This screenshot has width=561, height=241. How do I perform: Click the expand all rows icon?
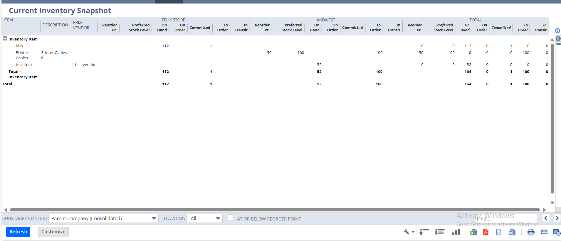coord(439,232)
